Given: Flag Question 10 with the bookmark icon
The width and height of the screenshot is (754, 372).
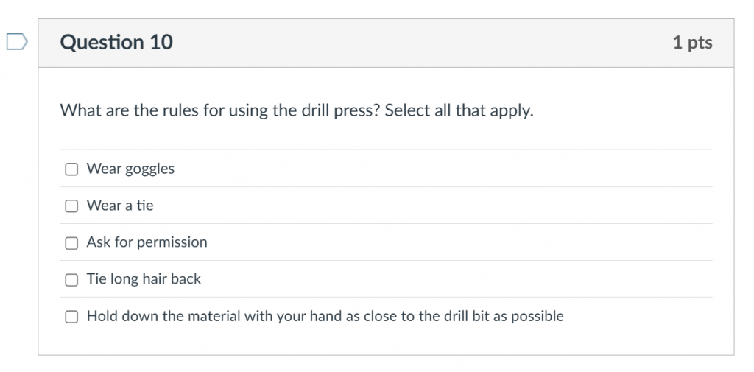Looking at the screenshot, I should [x=17, y=42].
